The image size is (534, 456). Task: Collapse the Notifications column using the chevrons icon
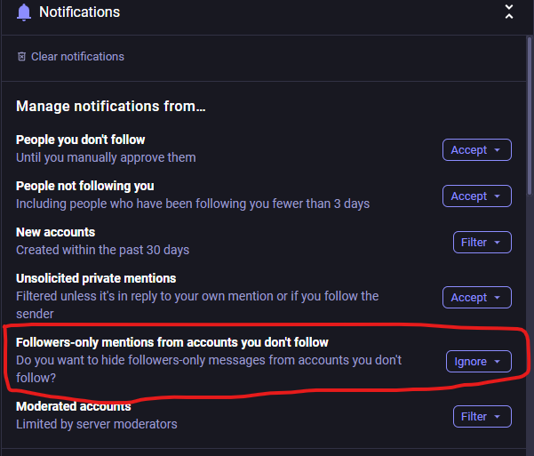pos(509,12)
